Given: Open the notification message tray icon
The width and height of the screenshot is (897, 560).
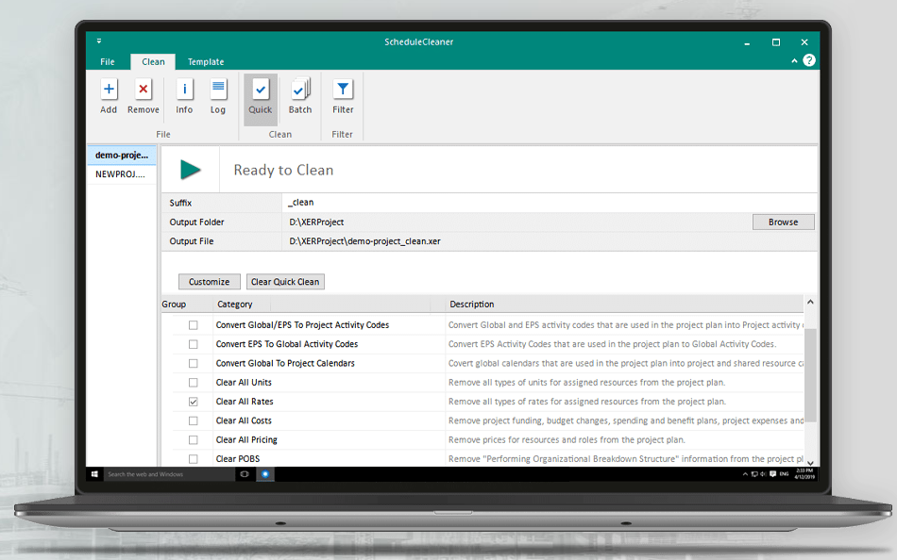Looking at the screenshot, I should [x=773, y=474].
